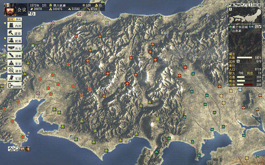Click the refresh arrow icon below date bar
The height and width of the screenshot is (165, 265).
(32, 14)
